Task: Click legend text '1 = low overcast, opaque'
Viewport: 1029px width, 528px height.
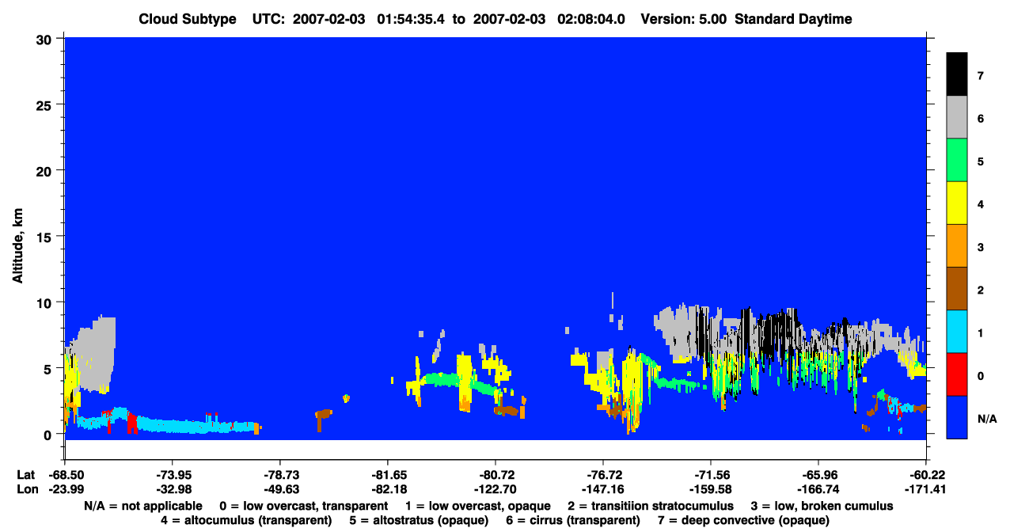Action: coord(477,506)
